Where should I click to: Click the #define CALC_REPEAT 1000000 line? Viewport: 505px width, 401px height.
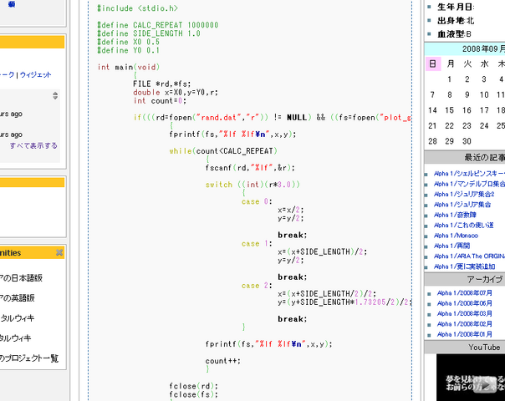coord(158,25)
